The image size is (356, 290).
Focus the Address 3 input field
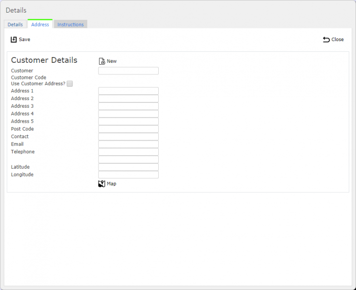point(128,106)
